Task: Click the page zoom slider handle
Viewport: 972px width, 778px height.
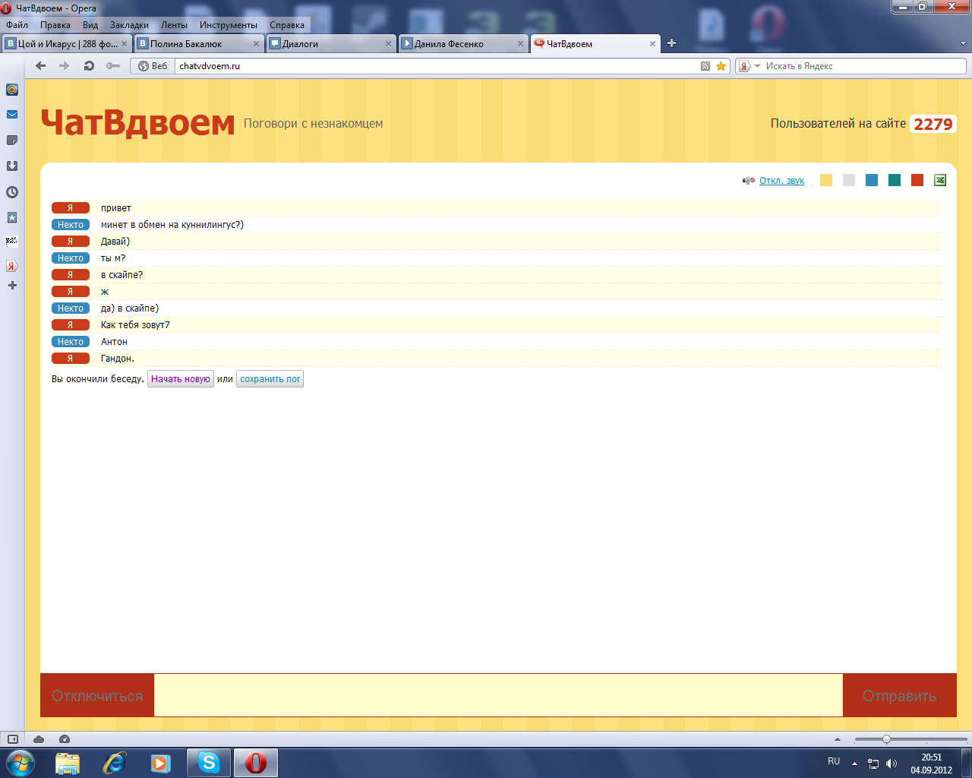Action: [886, 739]
